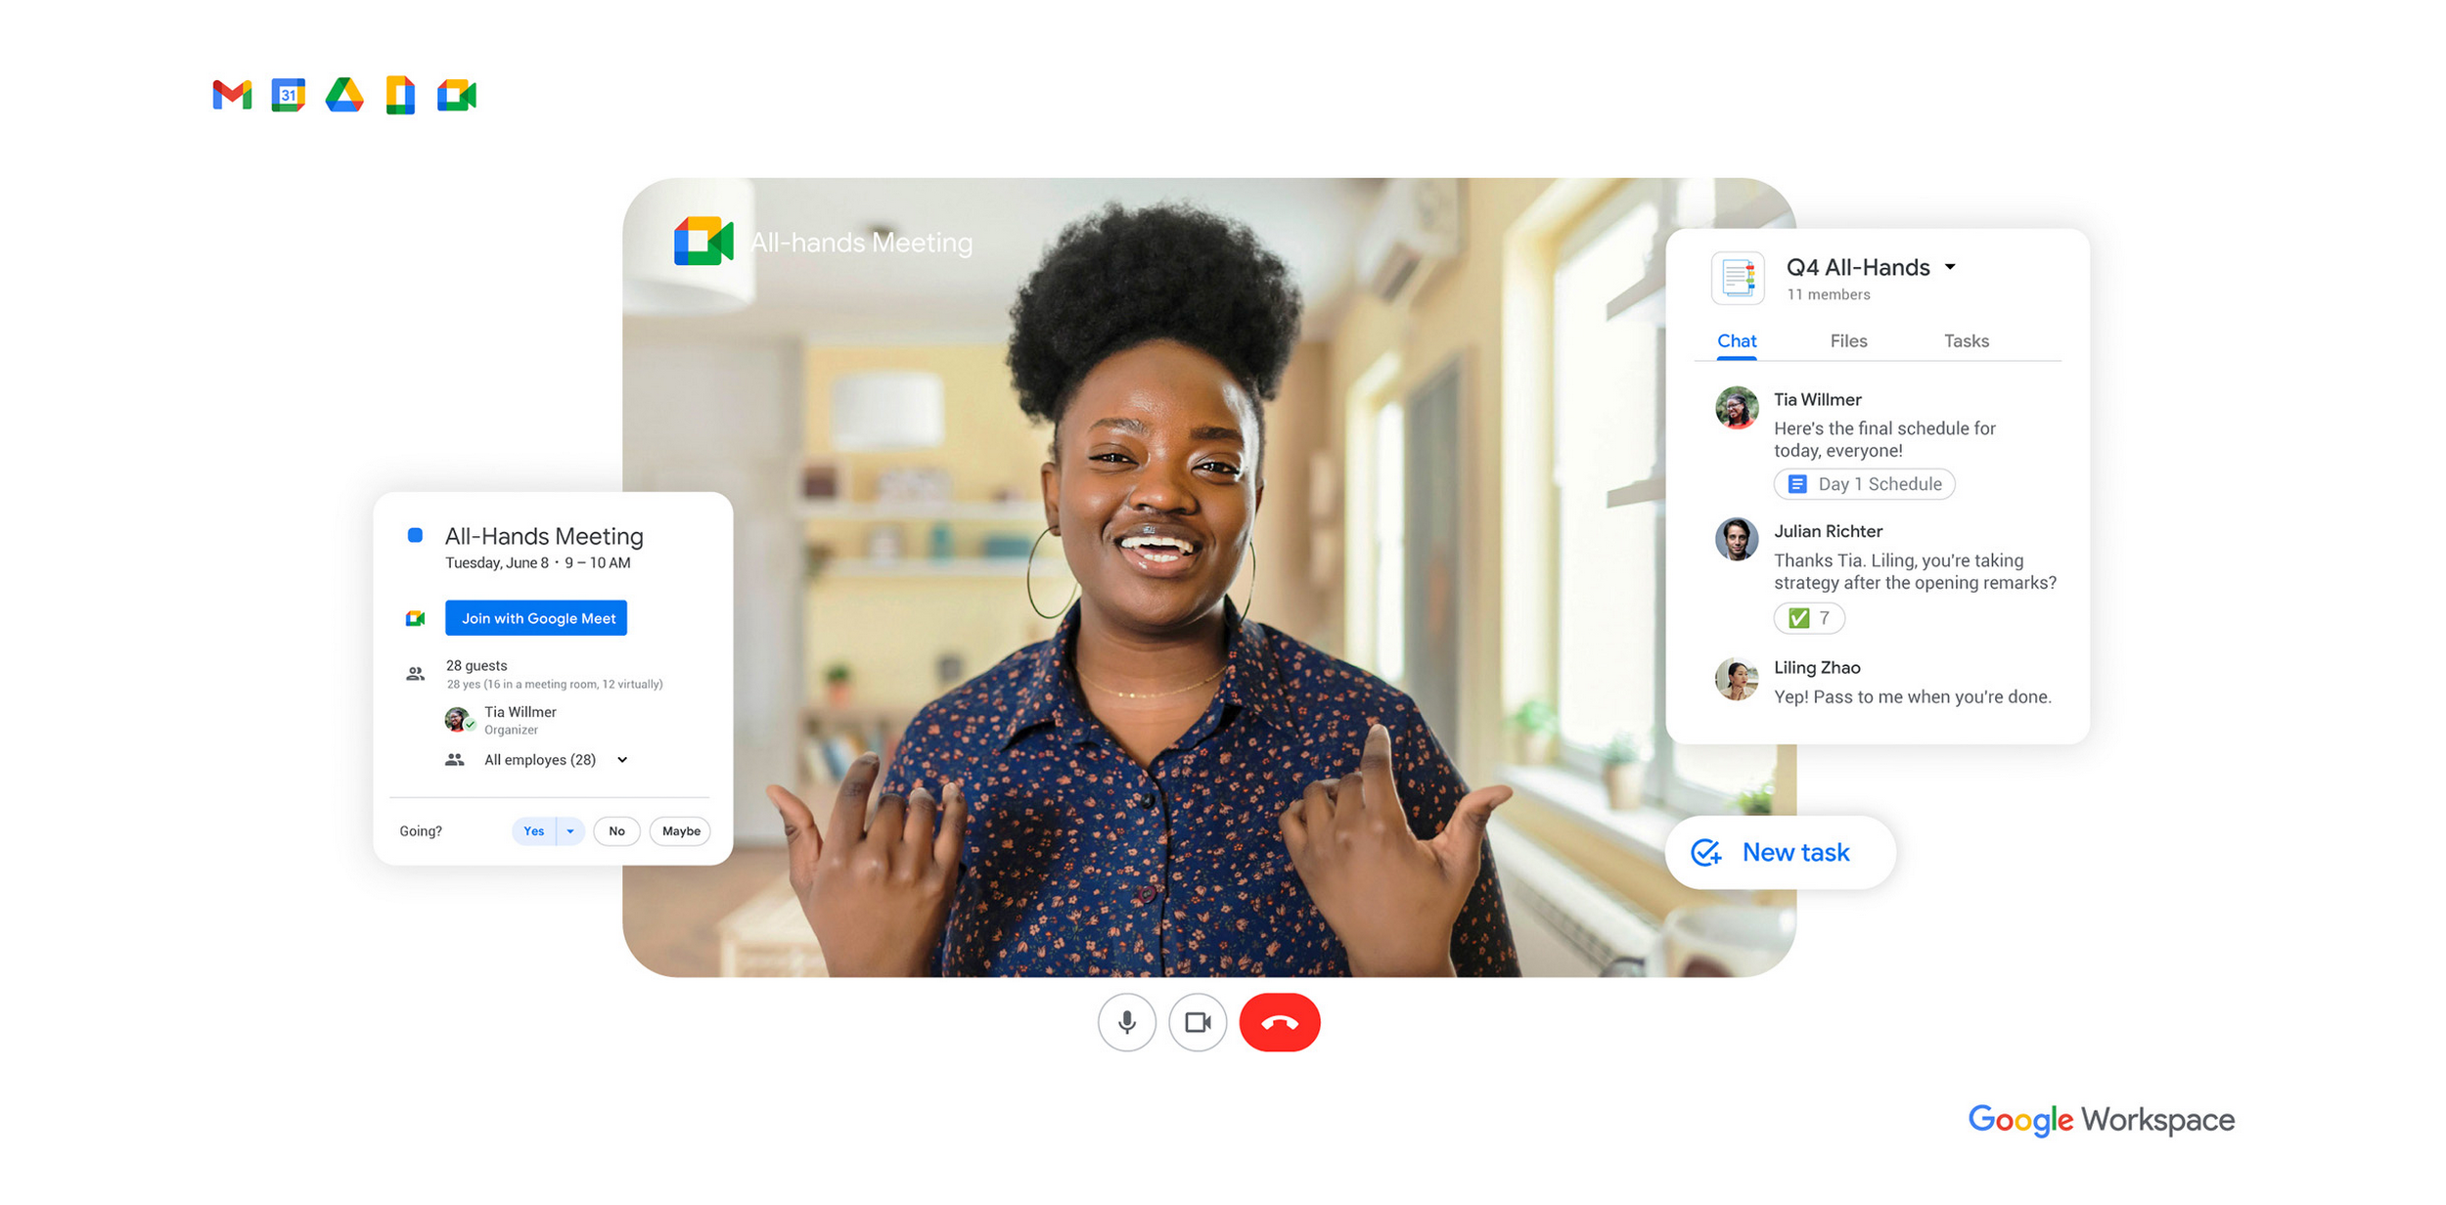Select Yes for meeting RSVP
The image size is (2446, 1205).
(x=532, y=830)
